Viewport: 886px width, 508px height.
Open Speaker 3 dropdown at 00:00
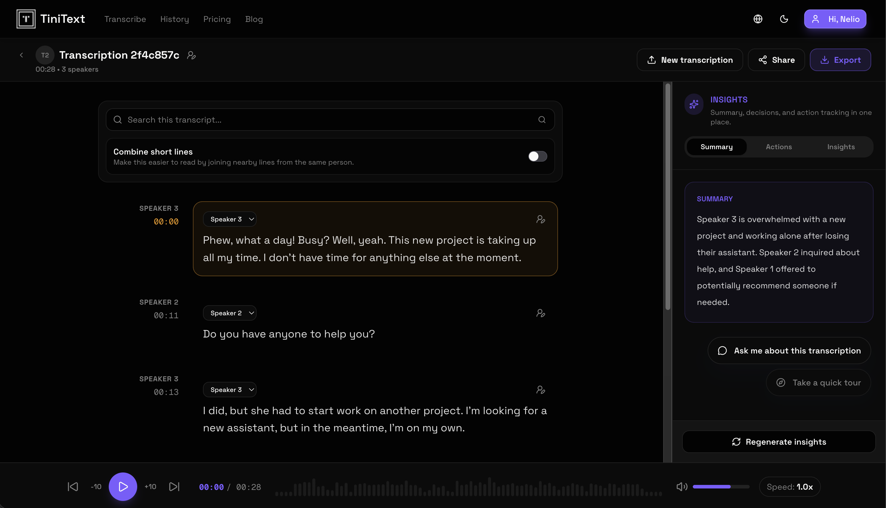coord(230,219)
